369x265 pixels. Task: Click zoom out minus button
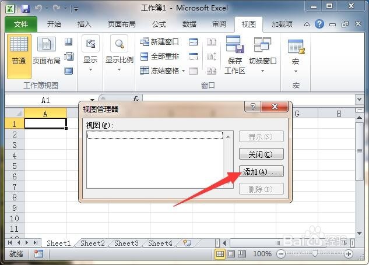pos(281,254)
